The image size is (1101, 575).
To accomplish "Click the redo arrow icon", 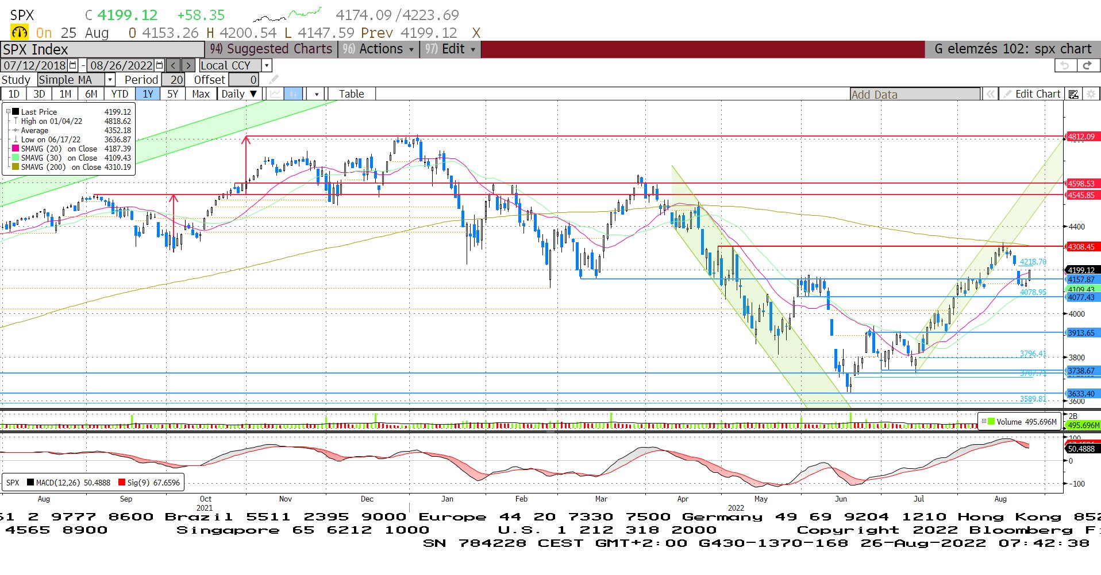I will (1087, 65).
